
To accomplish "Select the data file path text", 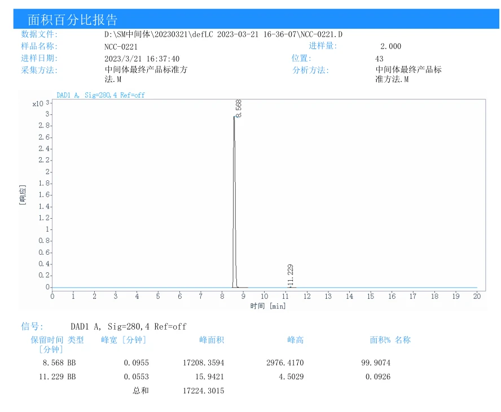I will click(223, 34).
